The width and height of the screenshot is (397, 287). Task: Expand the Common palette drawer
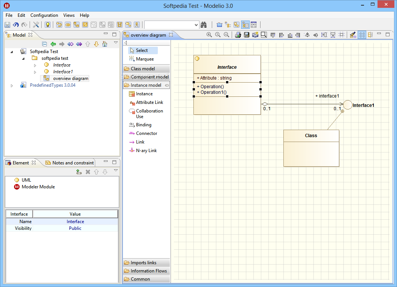146,279
